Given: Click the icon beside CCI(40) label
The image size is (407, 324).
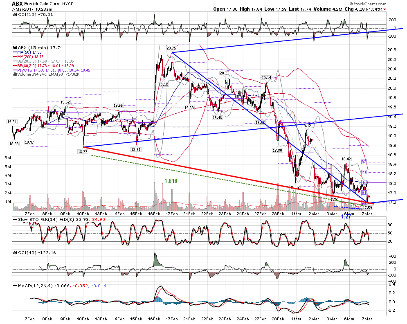Looking at the screenshot, I should click(x=15, y=252).
